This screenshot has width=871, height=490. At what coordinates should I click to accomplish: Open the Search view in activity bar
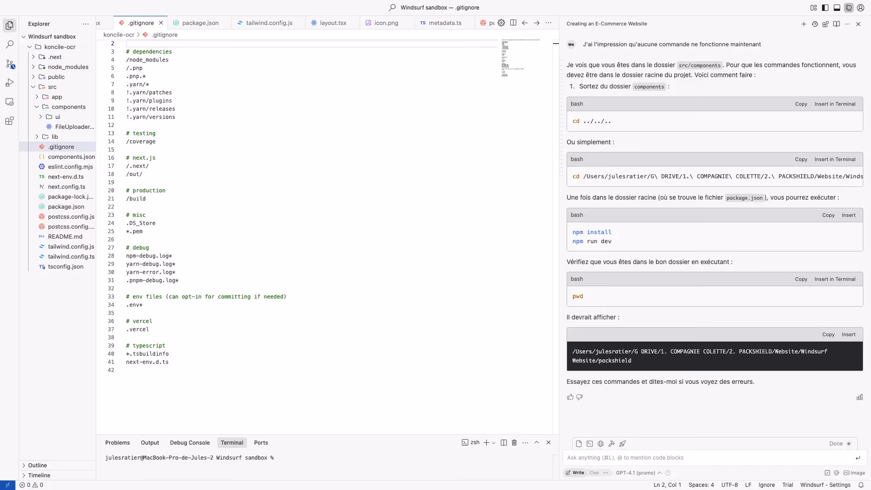coord(10,44)
